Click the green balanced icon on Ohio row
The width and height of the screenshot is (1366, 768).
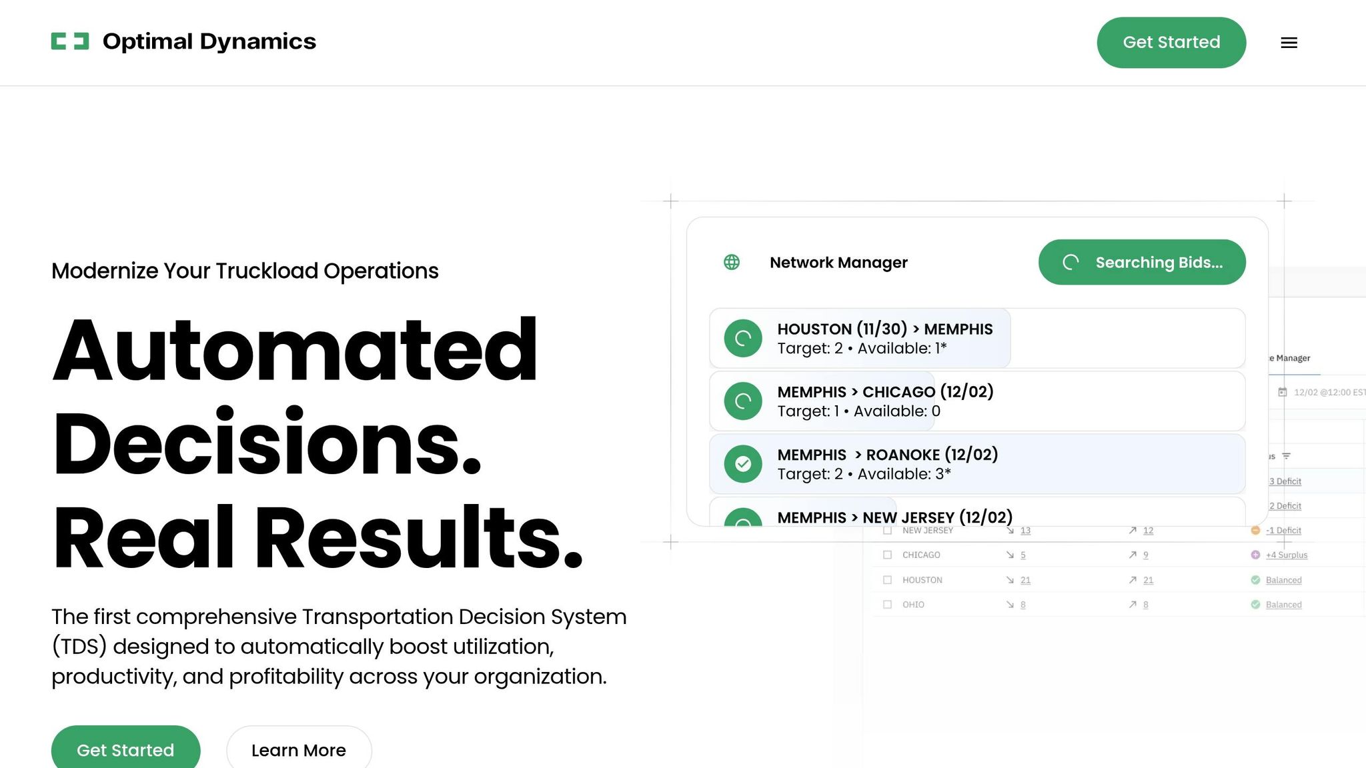pyautogui.click(x=1255, y=605)
